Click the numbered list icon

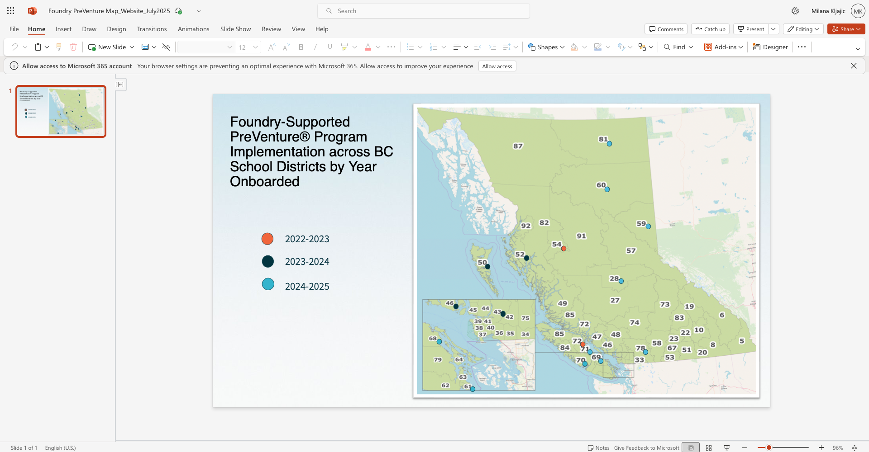(434, 47)
